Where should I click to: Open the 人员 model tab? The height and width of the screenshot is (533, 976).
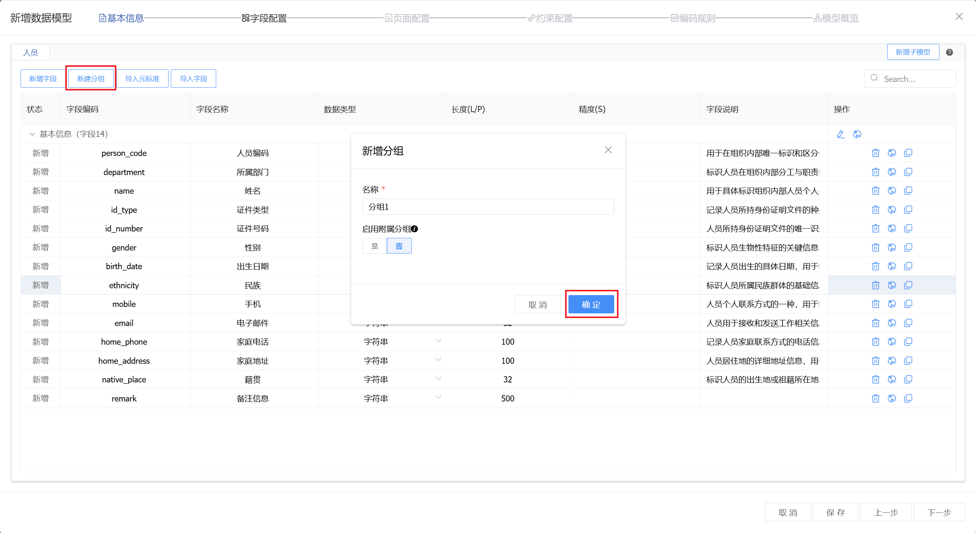click(x=30, y=53)
